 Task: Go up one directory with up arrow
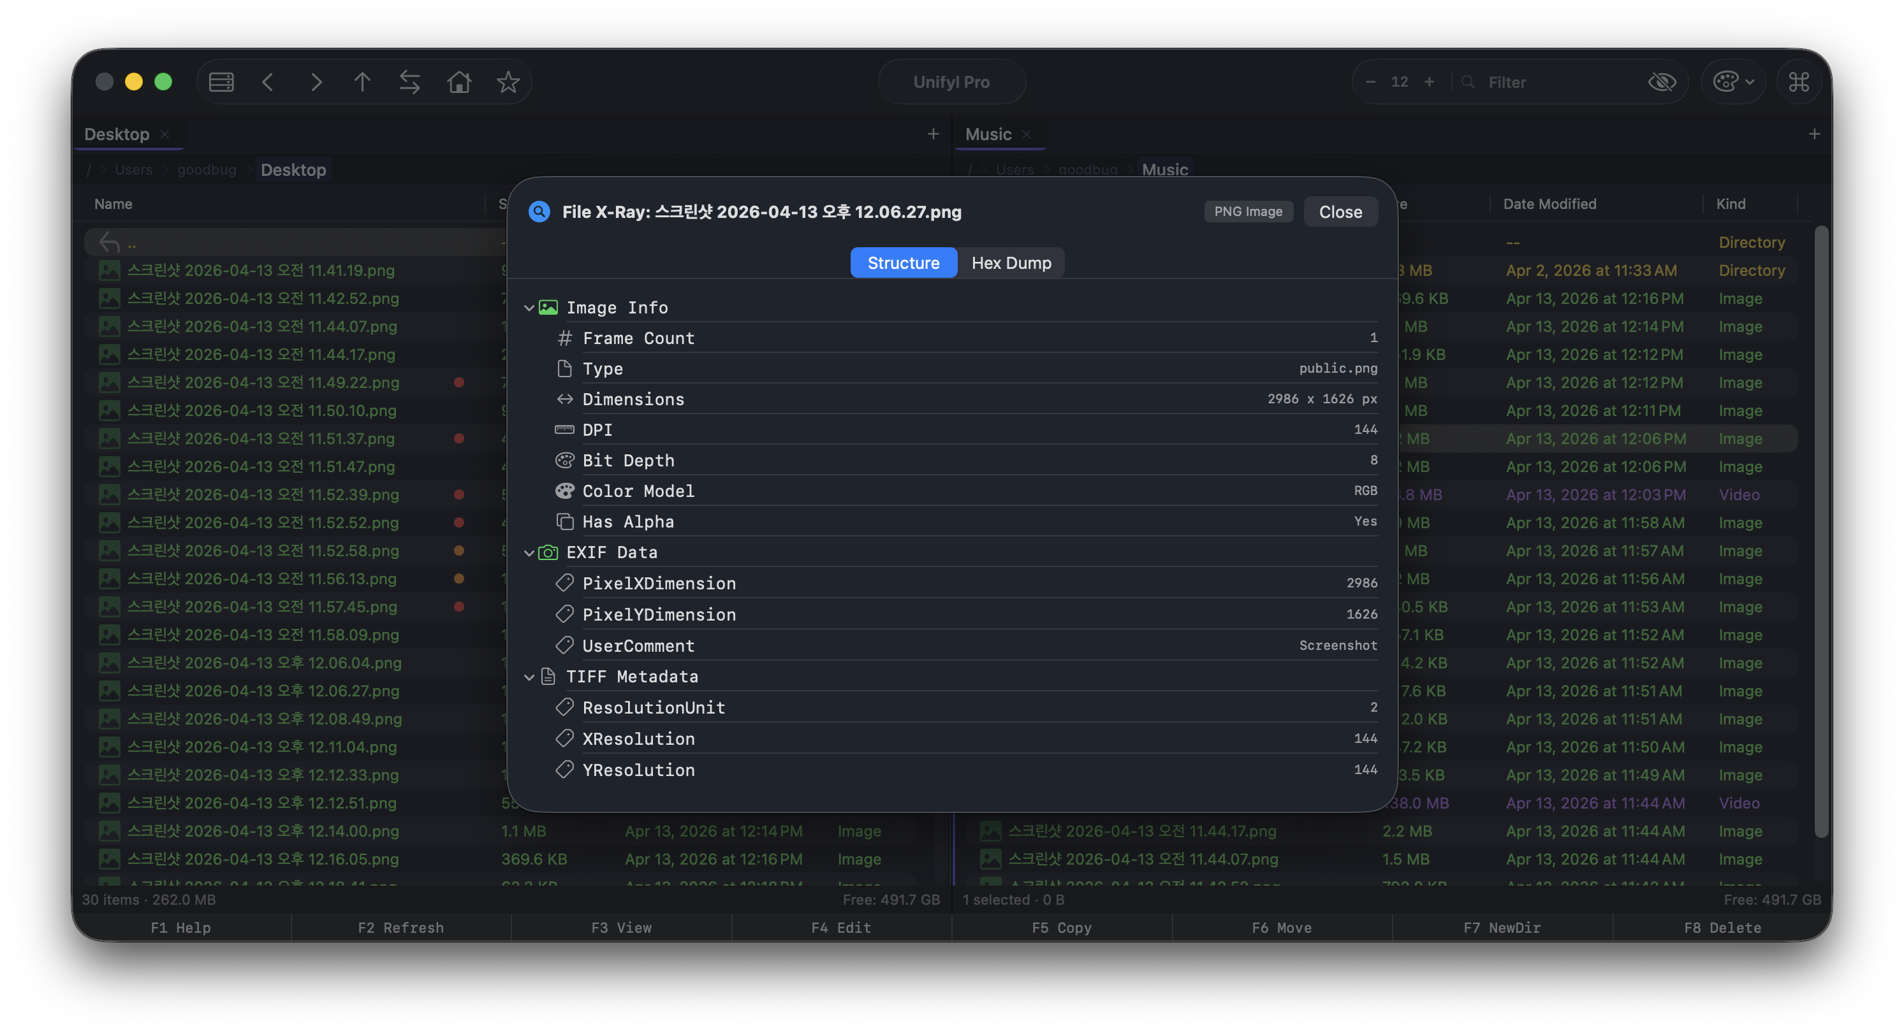[362, 82]
